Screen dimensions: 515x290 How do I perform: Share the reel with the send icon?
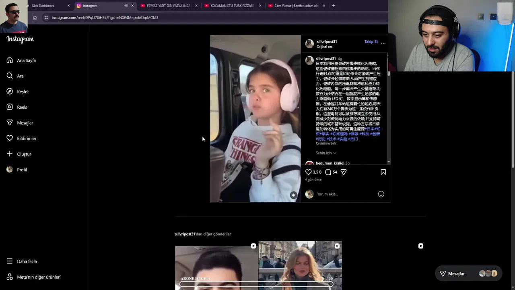(x=344, y=172)
